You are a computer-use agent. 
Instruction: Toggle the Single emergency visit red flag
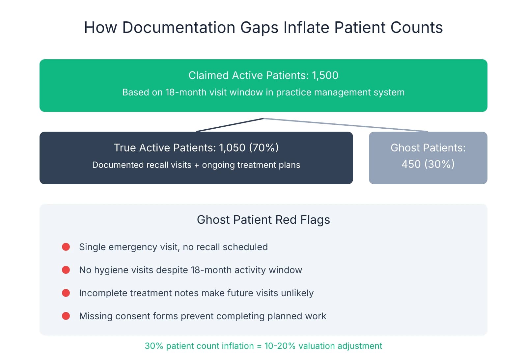pos(173,247)
